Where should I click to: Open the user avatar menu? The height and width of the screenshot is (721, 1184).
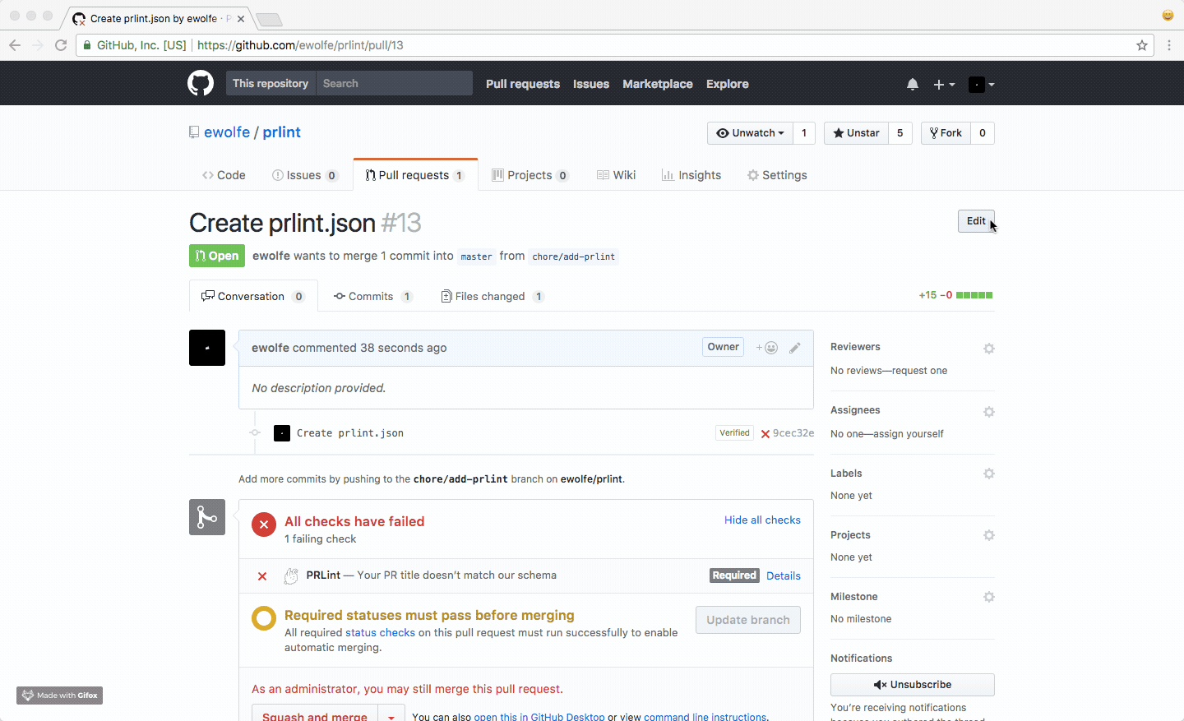click(982, 84)
